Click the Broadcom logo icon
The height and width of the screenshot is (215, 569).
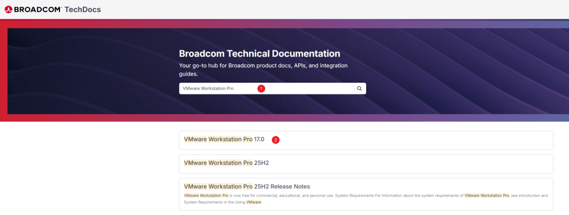coord(8,9)
